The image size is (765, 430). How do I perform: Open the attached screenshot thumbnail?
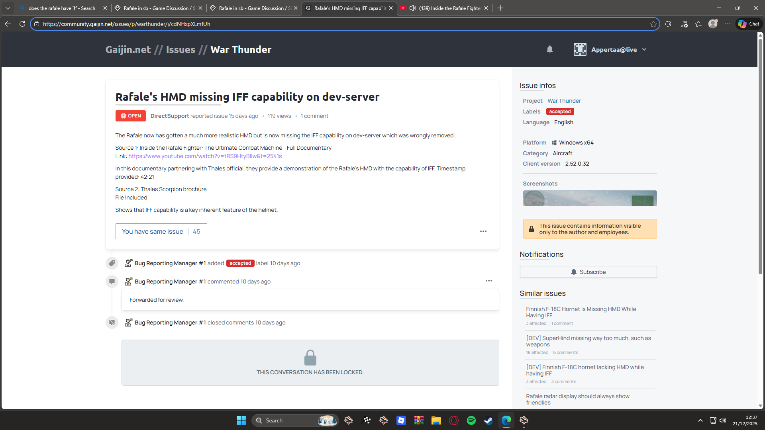click(590, 198)
